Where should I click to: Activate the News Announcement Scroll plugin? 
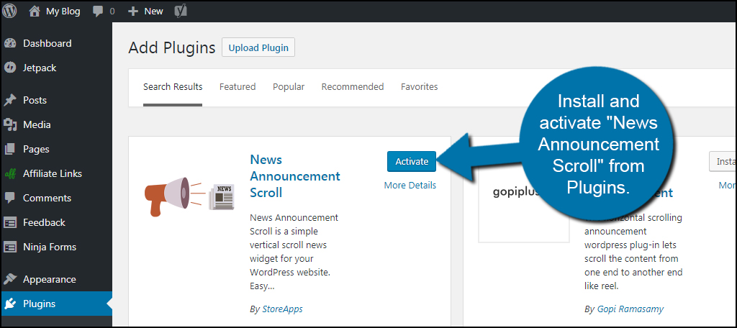pos(412,162)
